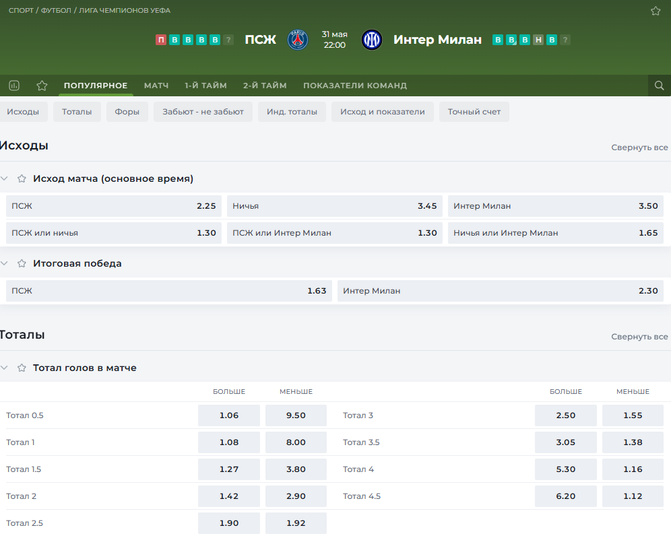The width and height of the screenshot is (671, 536).
Task: Collapse 'Исход матча (основное время)' chevron
Action: click(x=4, y=178)
